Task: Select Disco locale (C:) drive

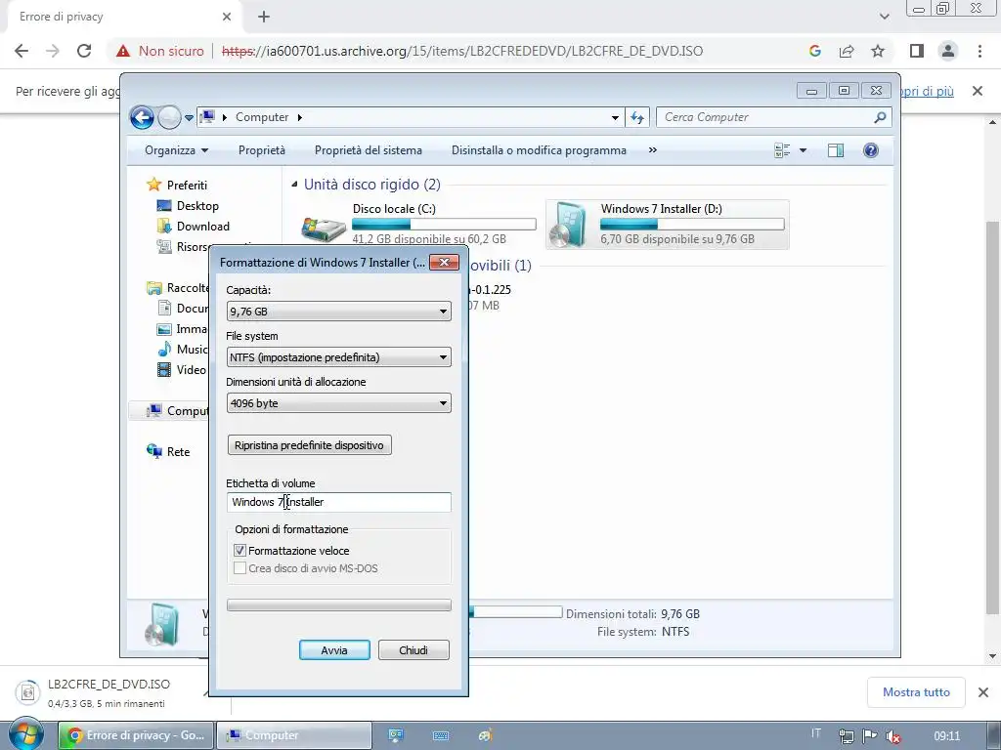Action: (x=418, y=224)
